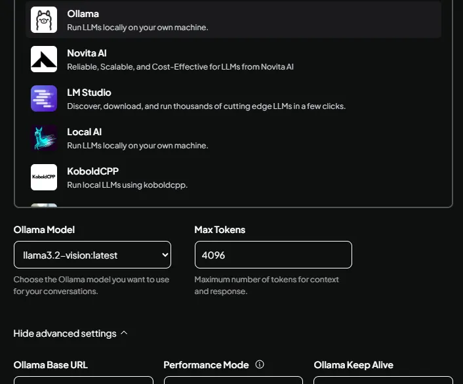
Task: Click the Ollama Model label
Action: pos(45,230)
